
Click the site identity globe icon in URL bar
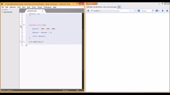click(x=92, y=11)
